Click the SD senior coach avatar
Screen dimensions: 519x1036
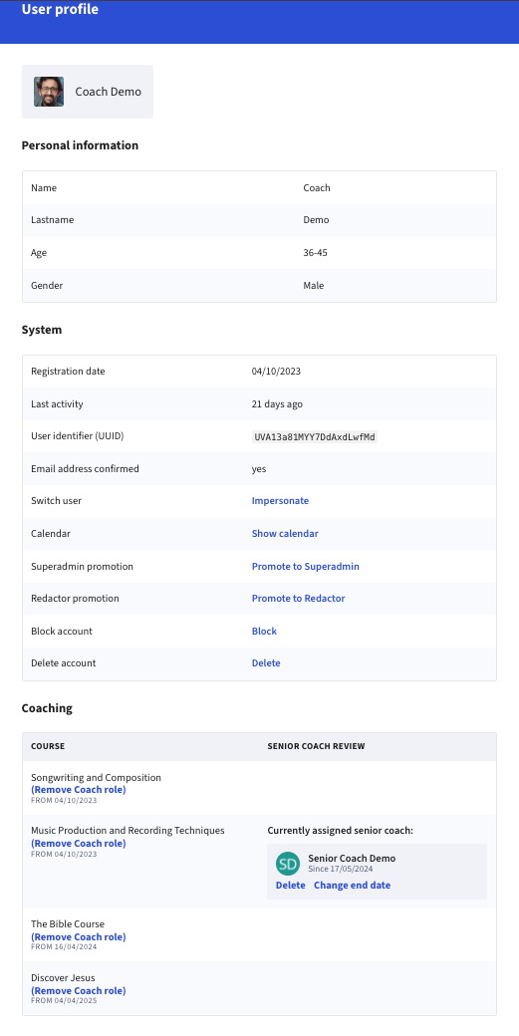(288, 864)
